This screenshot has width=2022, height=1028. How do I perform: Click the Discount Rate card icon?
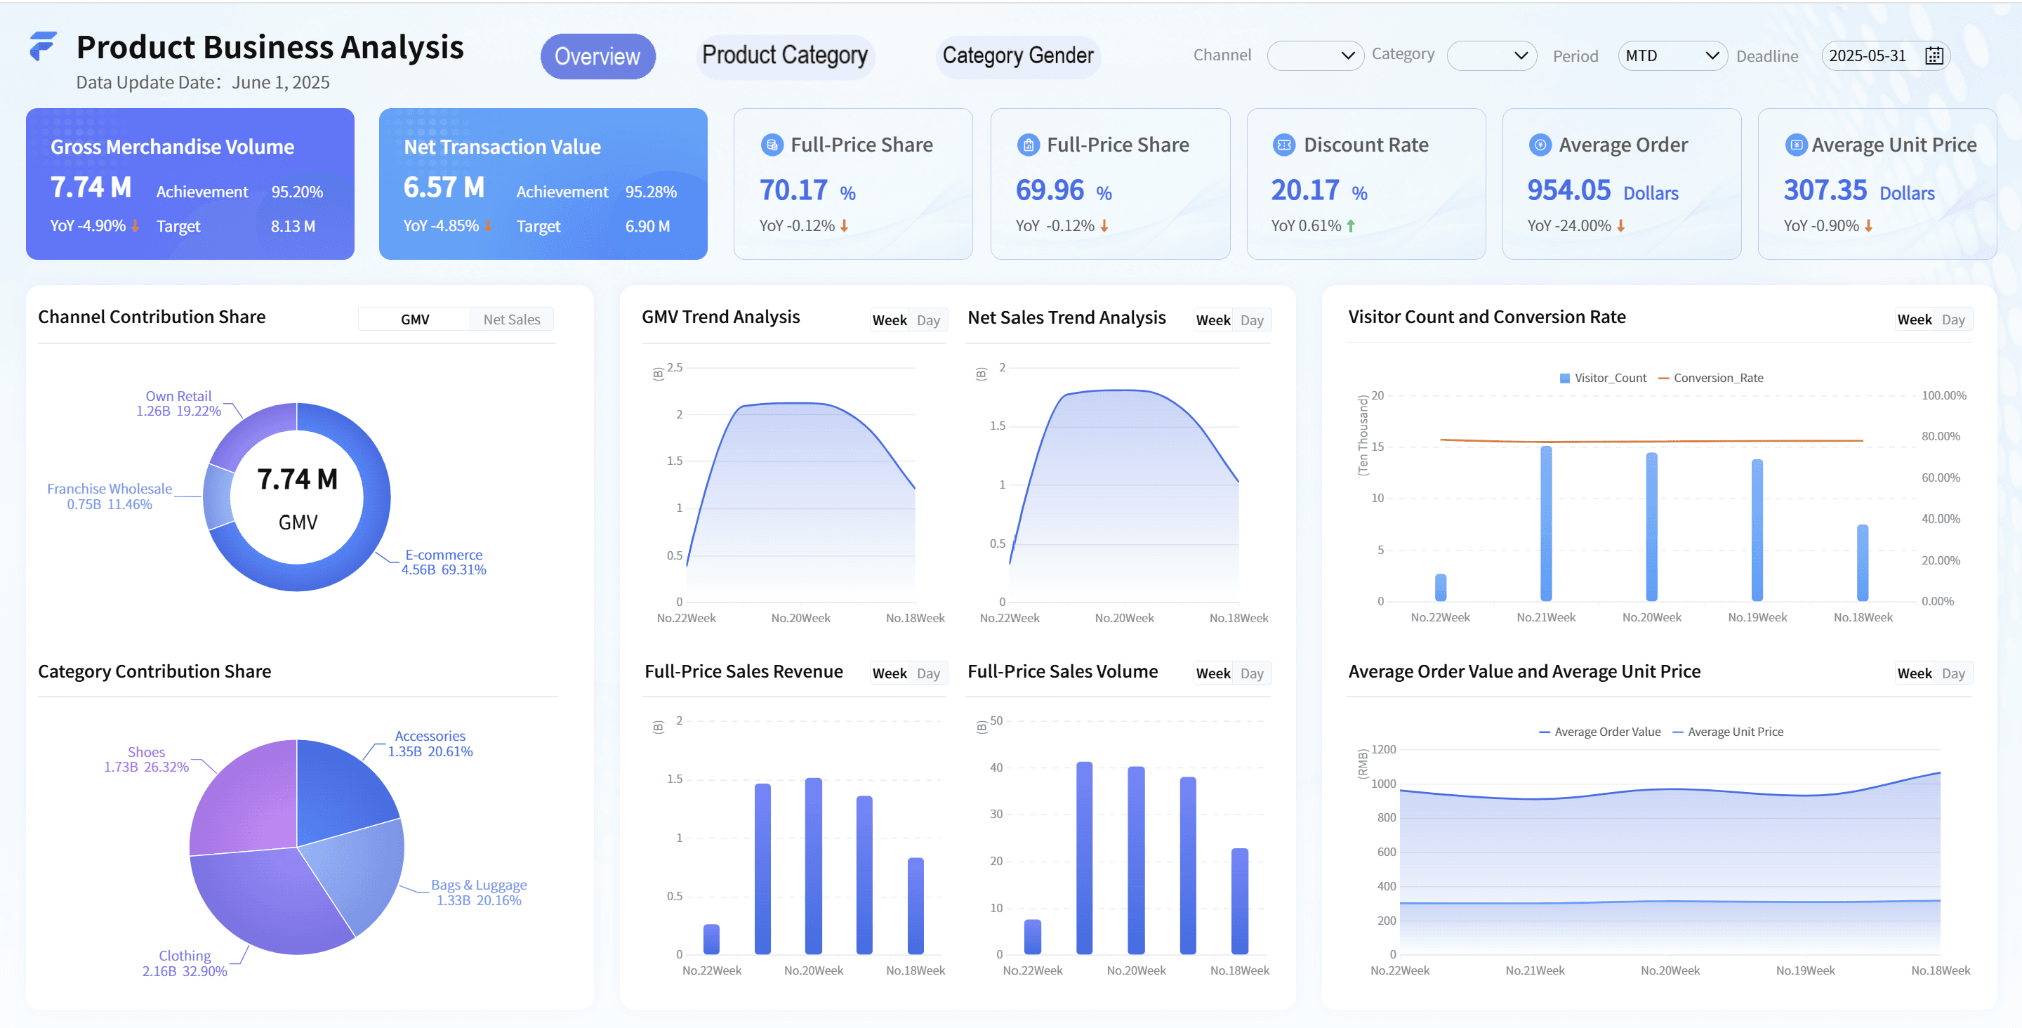1284,145
